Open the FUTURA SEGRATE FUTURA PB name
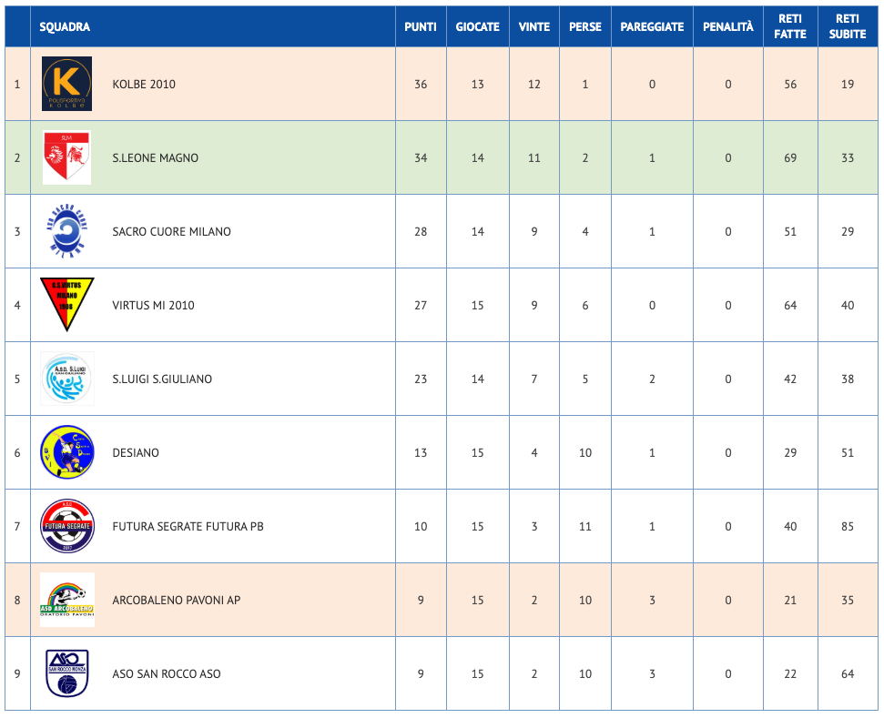This screenshot has width=884, height=718. point(188,527)
